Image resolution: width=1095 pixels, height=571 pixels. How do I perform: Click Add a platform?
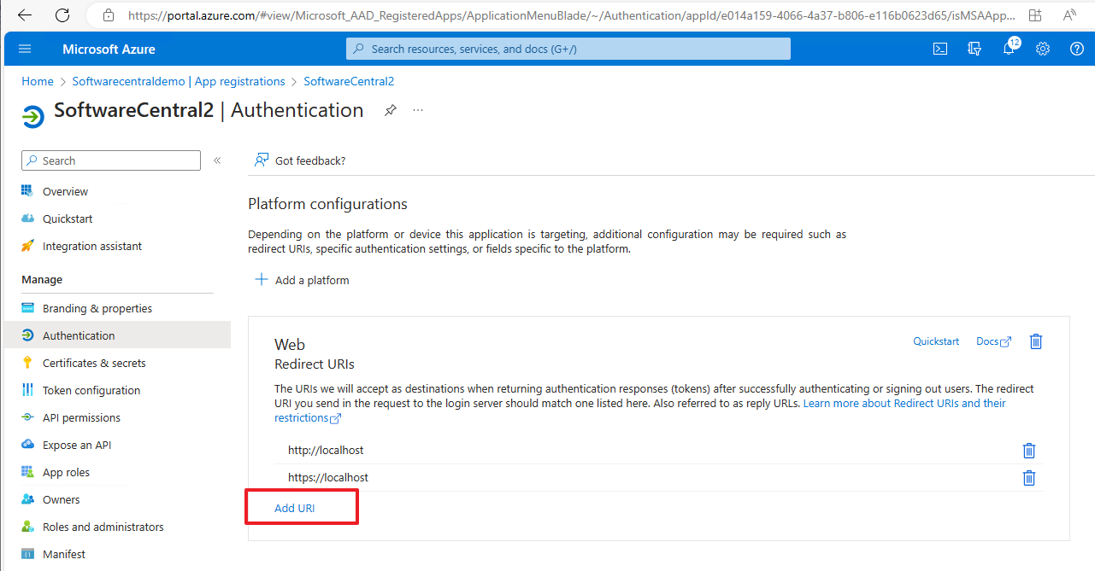[x=303, y=280]
